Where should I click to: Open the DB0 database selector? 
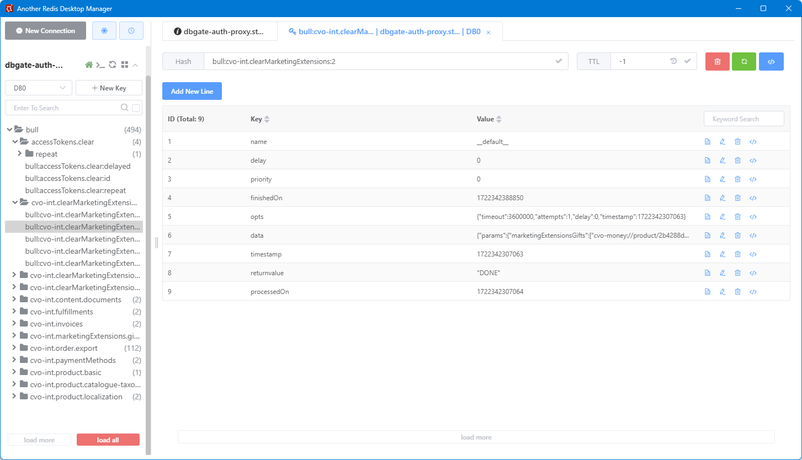point(38,87)
